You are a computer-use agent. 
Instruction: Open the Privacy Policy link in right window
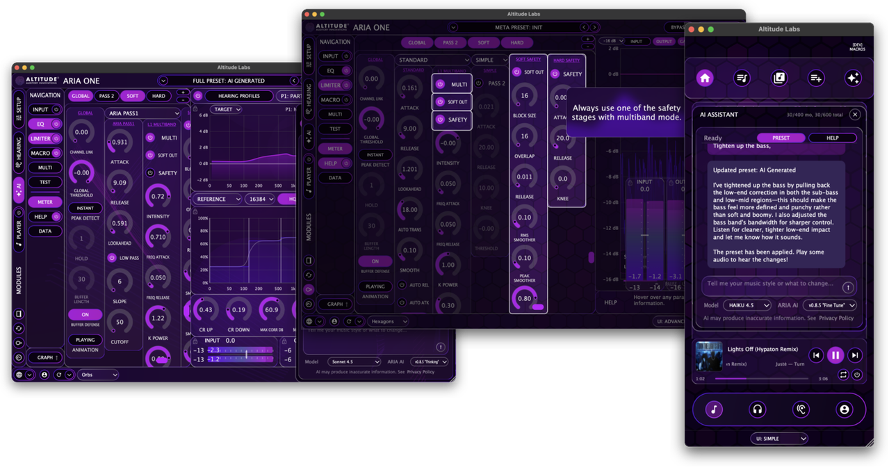(835, 318)
